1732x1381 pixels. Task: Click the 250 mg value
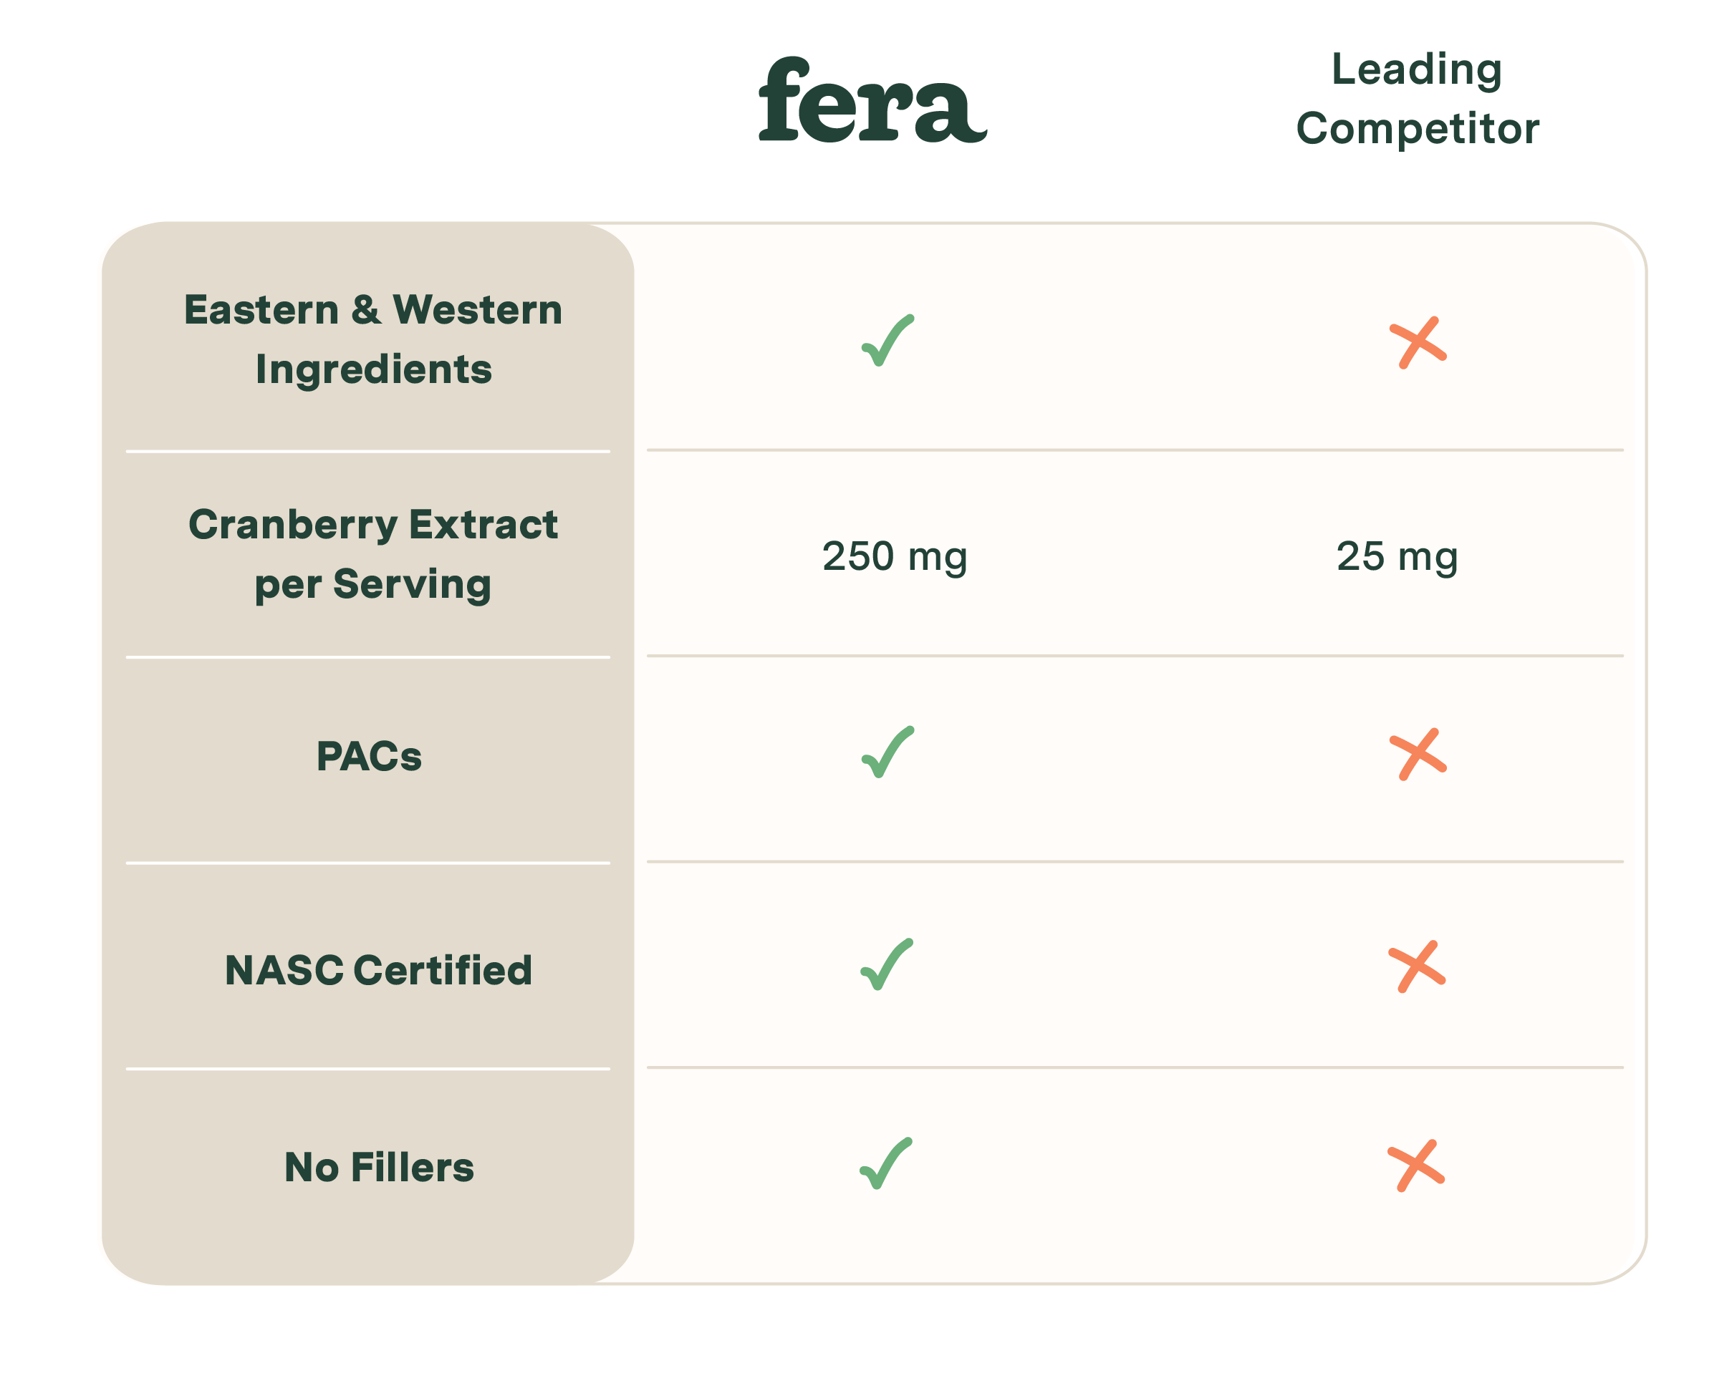point(894,556)
